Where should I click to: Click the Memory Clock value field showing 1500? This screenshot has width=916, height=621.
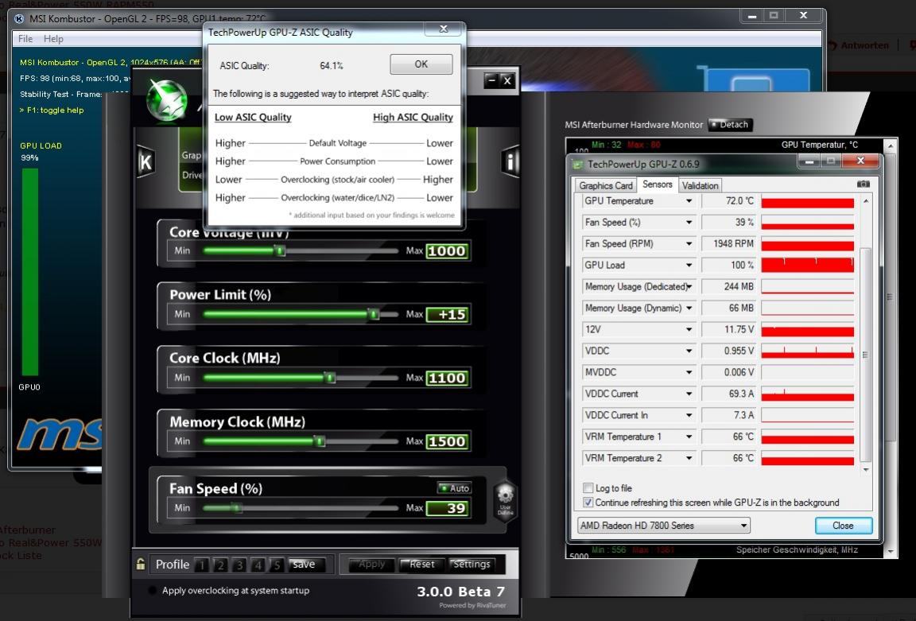pyautogui.click(x=447, y=441)
